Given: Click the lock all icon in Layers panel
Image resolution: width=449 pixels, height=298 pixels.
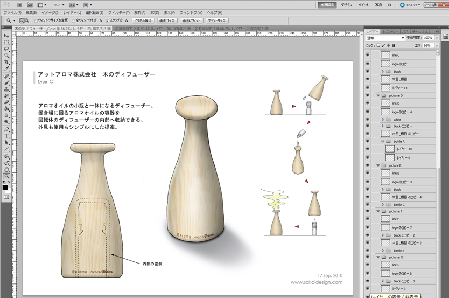Looking at the screenshot, I should coord(394,46).
